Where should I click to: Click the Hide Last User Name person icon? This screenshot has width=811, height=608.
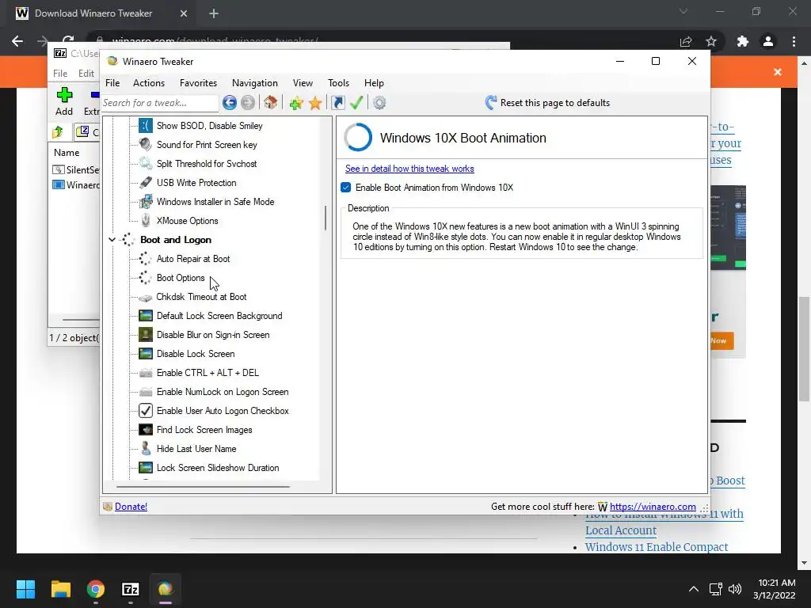click(x=146, y=449)
